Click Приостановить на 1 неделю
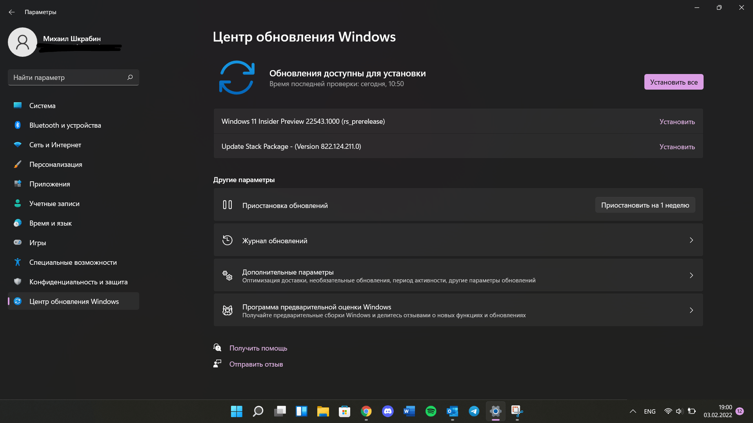Screen dimensions: 753x423 (x=645, y=205)
